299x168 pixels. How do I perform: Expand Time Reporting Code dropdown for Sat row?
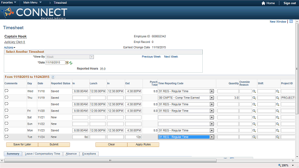pos(212,118)
